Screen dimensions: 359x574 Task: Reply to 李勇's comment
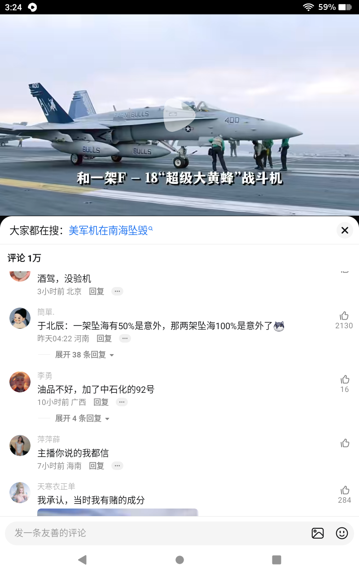101,402
